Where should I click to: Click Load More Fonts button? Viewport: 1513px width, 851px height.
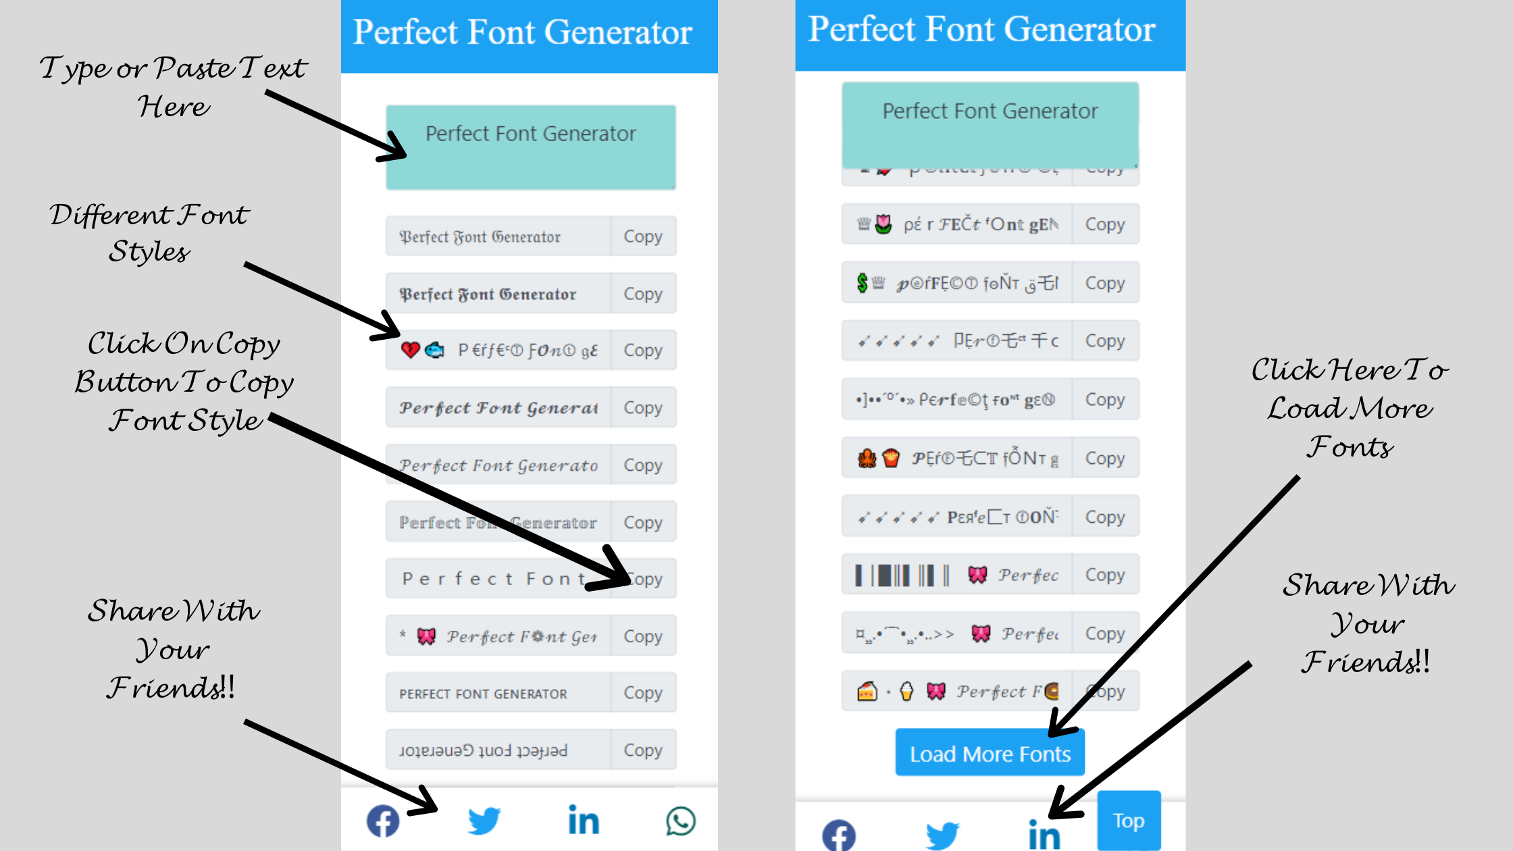point(990,753)
